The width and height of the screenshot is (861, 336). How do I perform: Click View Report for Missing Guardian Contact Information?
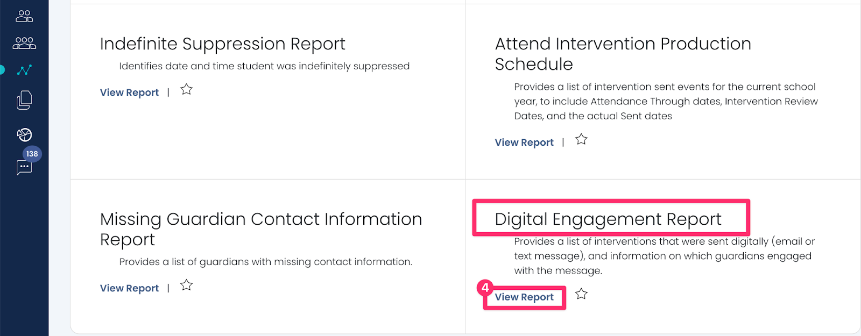pyautogui.click(x=129, y=288)
